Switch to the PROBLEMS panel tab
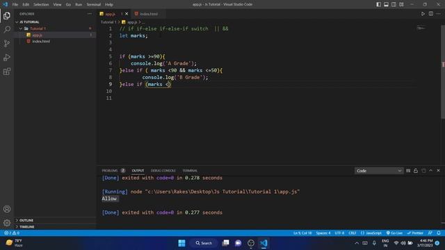Screen dimensions: 445x250 (x=113, y=171)
